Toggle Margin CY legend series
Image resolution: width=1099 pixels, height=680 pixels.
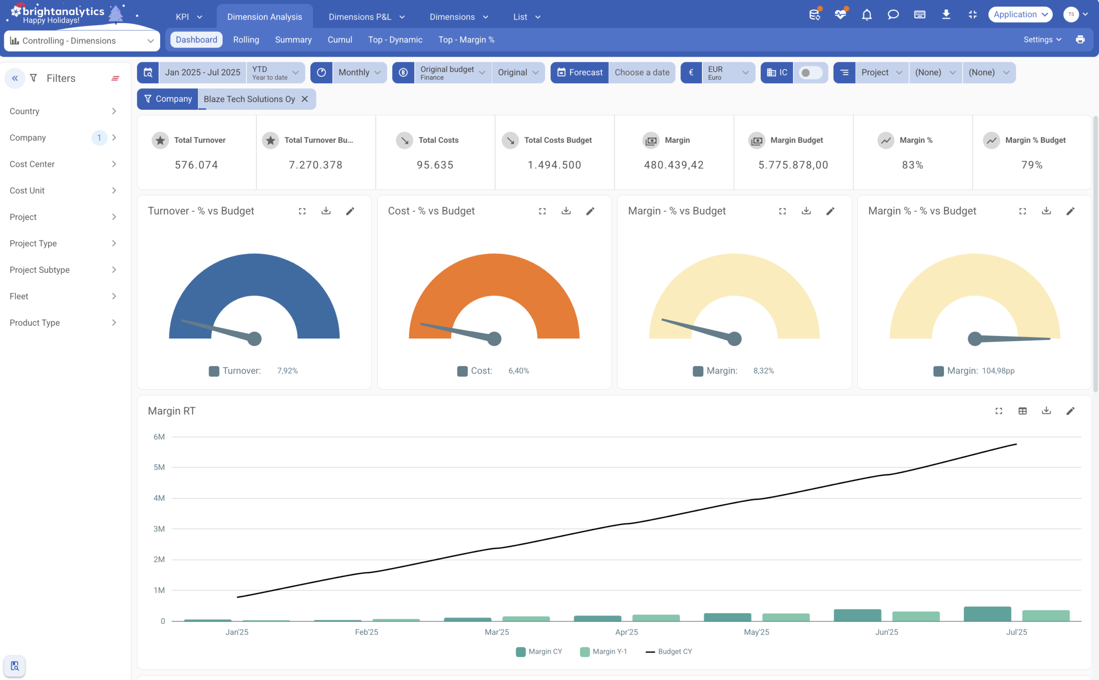(x=539, y=651)
